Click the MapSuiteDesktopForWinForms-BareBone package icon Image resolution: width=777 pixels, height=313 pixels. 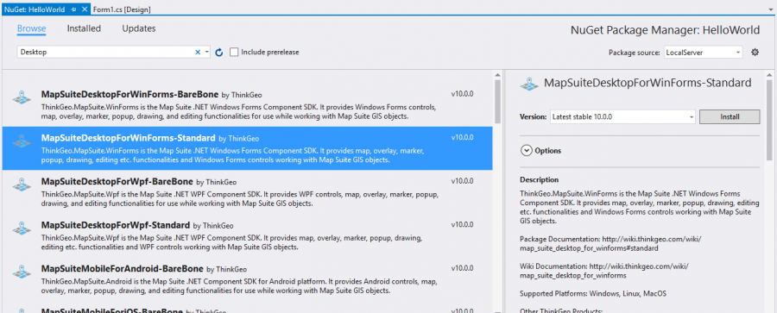pyautogui.click(x=22, y=97)
